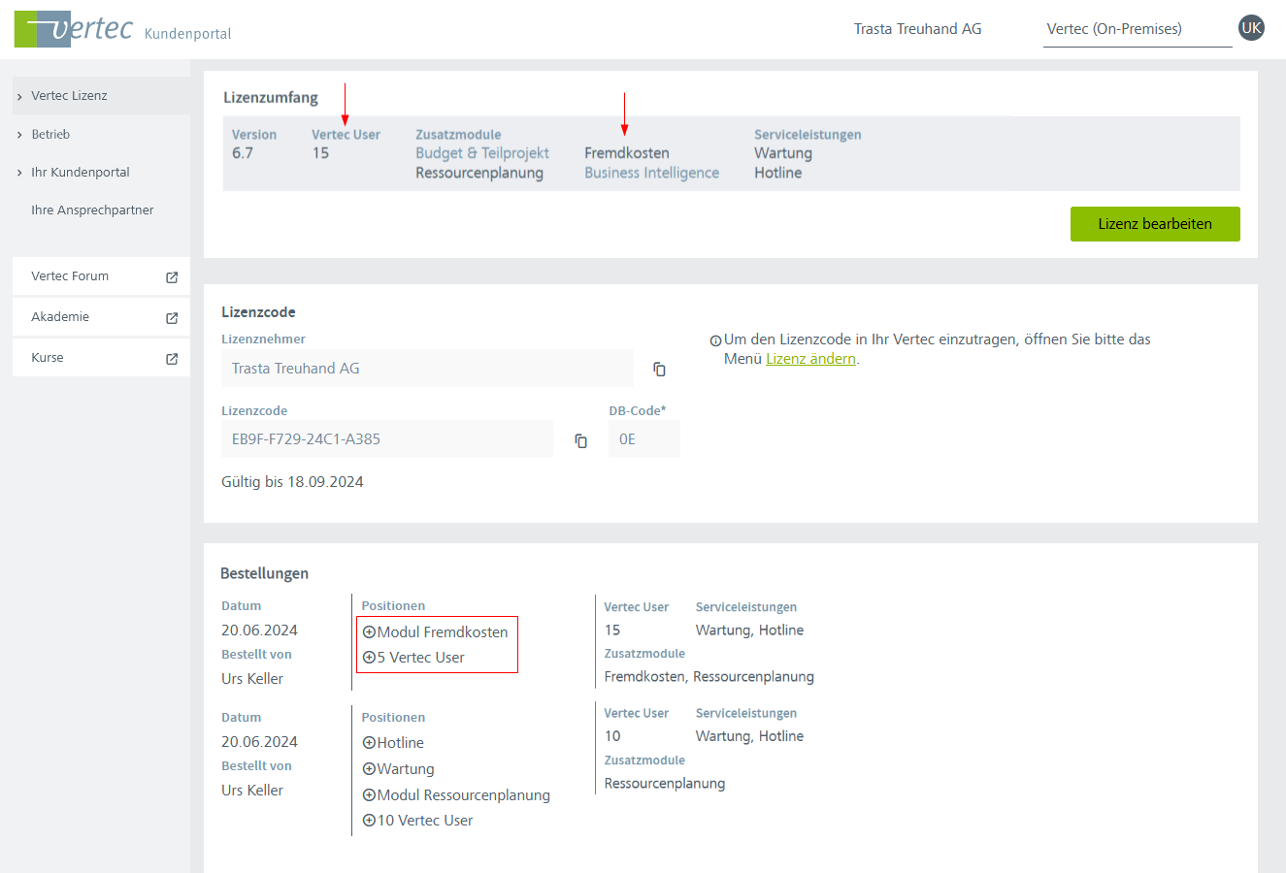Expand the Modul Fremdkosten position
1286x873 pixels.
pyautogui.click(x=369, y=632)
